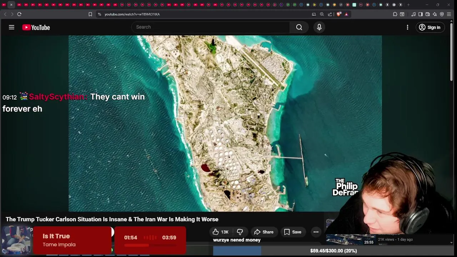Open site settings beside the URL
The height and width of the screenshot is (257, 457).
100,14
